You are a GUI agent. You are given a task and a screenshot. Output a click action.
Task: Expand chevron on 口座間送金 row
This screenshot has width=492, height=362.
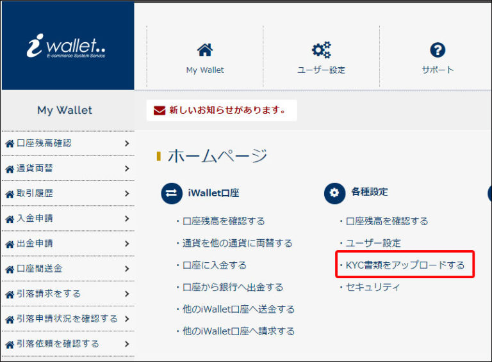coord(127,269)
